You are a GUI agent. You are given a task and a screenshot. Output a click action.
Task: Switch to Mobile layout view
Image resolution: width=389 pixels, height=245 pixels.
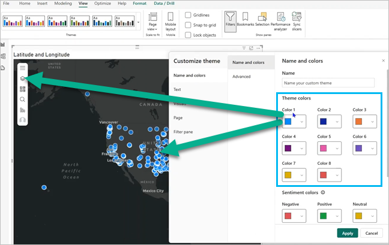pos(170,20)
